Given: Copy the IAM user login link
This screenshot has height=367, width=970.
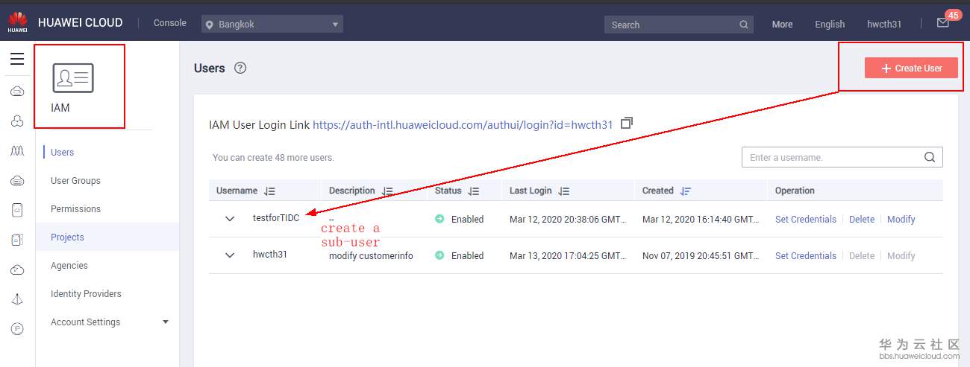Looking at the screenshot, I should (x=627, y=123).
